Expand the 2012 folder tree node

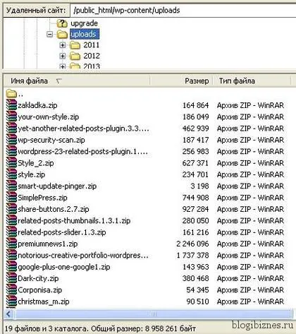63,56
